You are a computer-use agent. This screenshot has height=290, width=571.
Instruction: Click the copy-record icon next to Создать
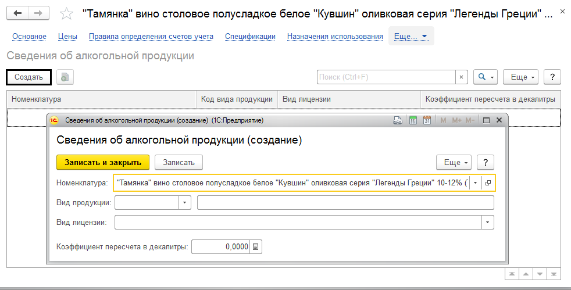point(65,77)
